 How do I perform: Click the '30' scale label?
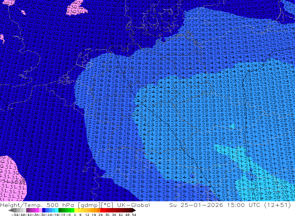coord(107,215)
